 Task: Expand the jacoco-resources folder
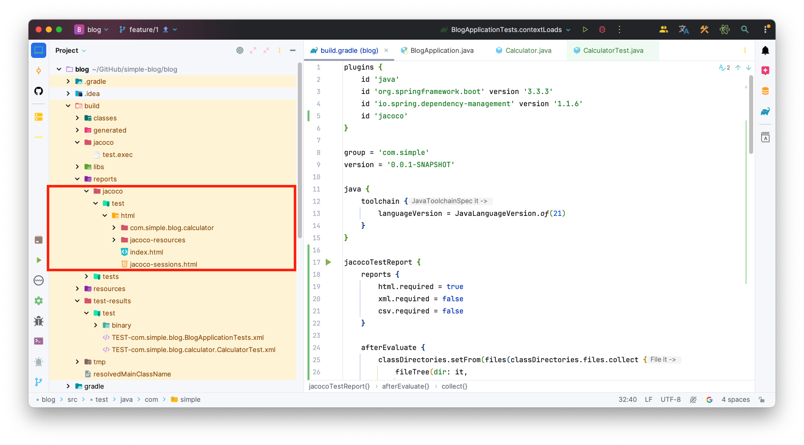(114, 240)
